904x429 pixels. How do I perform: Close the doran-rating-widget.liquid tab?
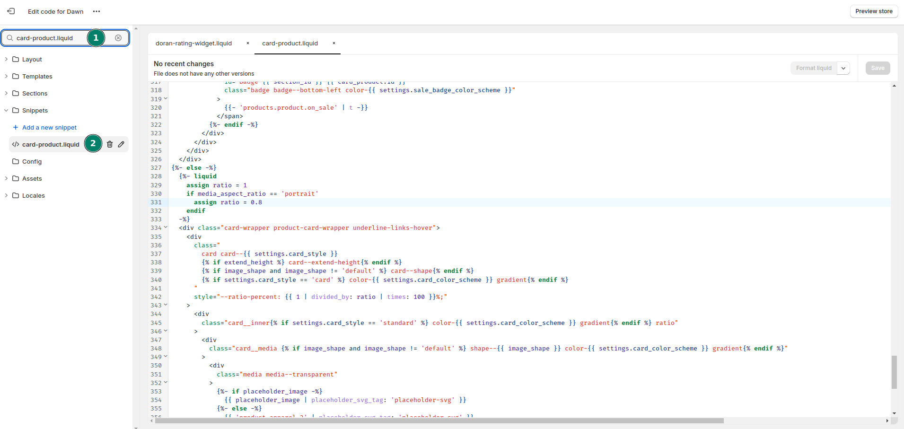[247, 43]
